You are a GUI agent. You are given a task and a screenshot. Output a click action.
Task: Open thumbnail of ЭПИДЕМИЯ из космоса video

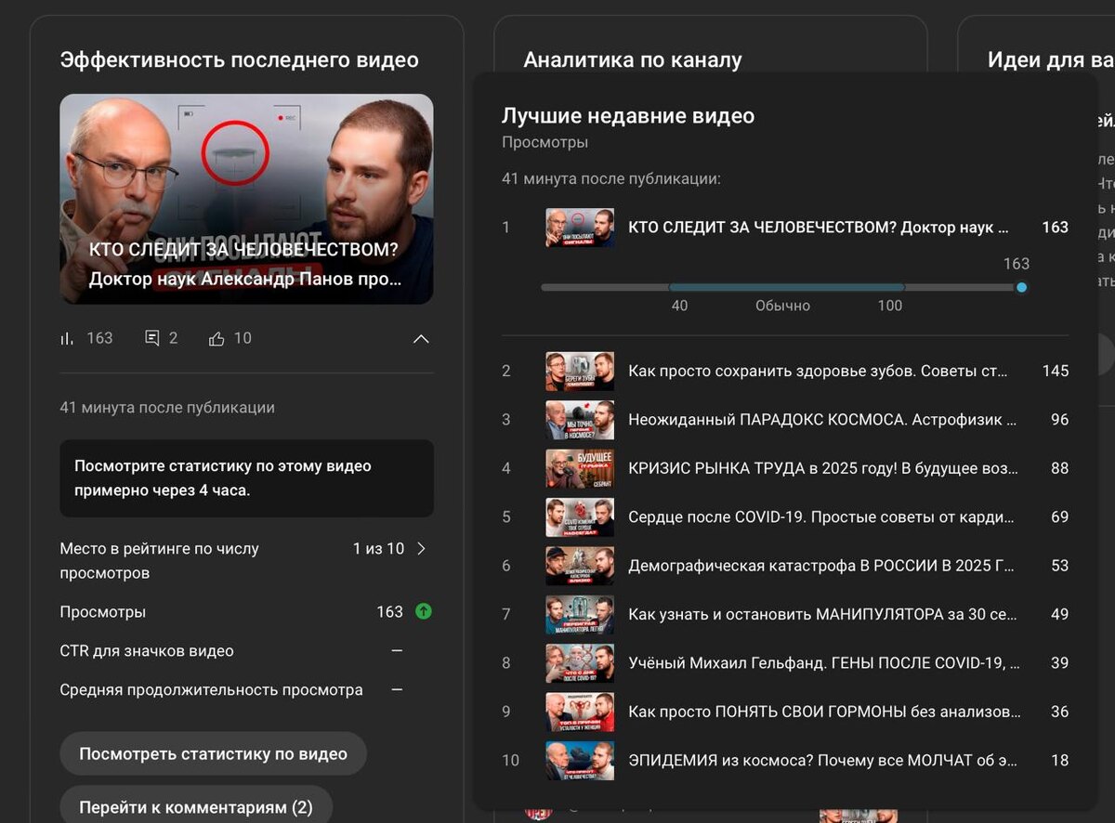[580, 760]
